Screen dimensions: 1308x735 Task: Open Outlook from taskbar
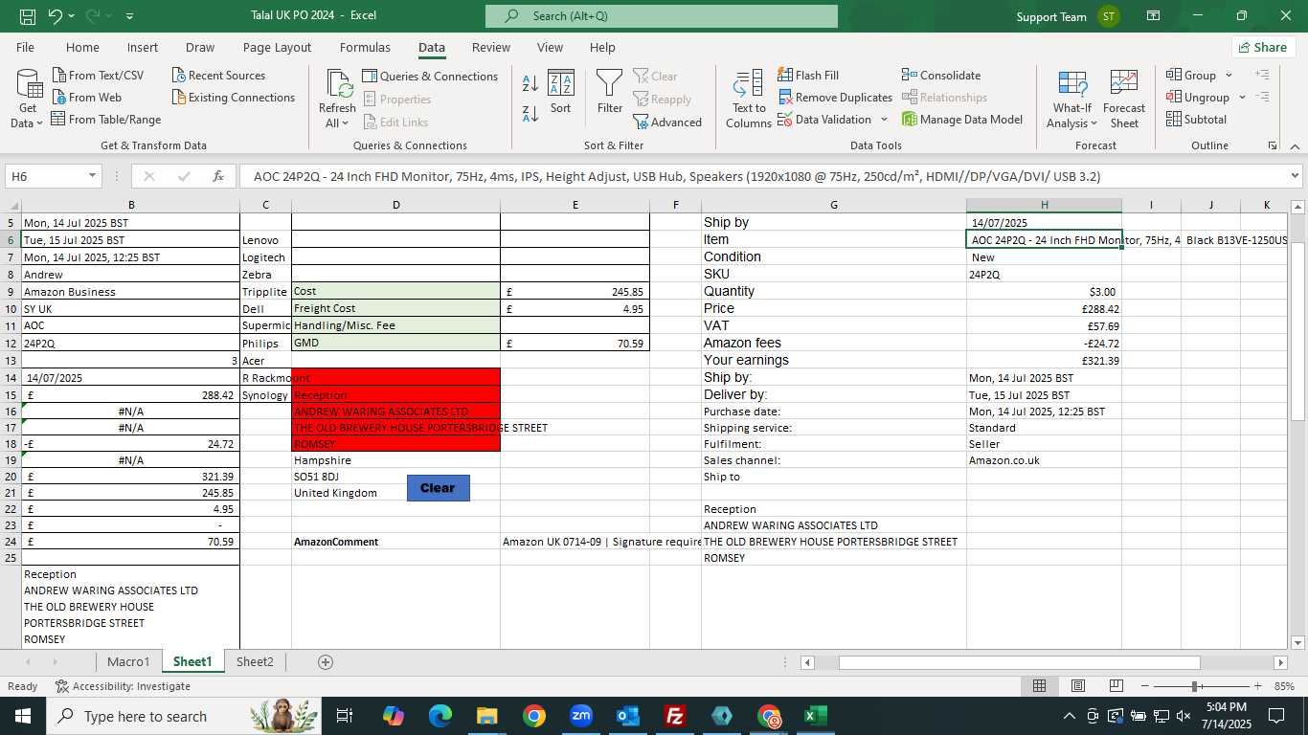click(x=628, y=716)
